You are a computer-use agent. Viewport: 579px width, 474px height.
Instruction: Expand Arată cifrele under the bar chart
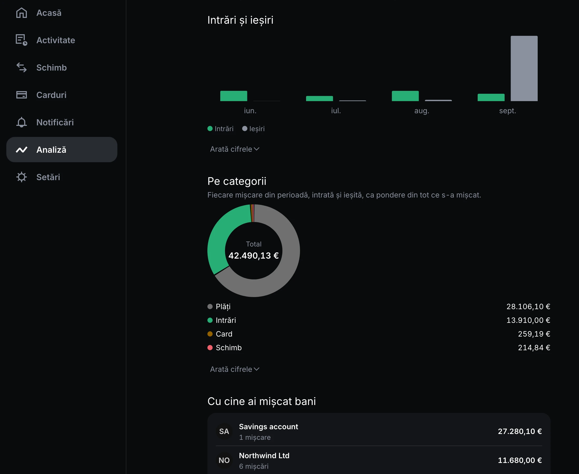pyautogui.click(x=235, y=149)
